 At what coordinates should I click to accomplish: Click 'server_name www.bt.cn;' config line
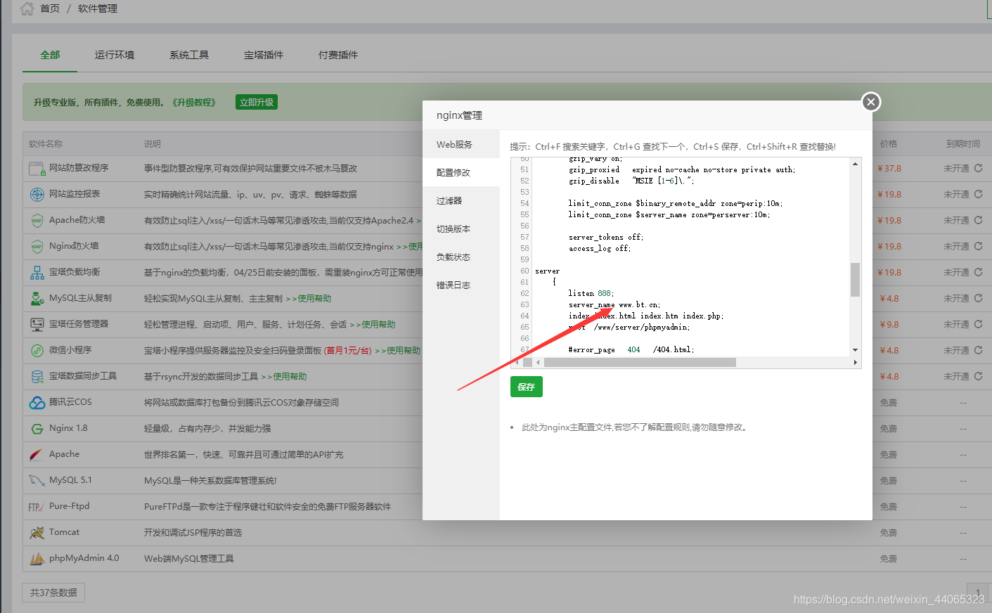pyautogui.click(x=614, y=304)
